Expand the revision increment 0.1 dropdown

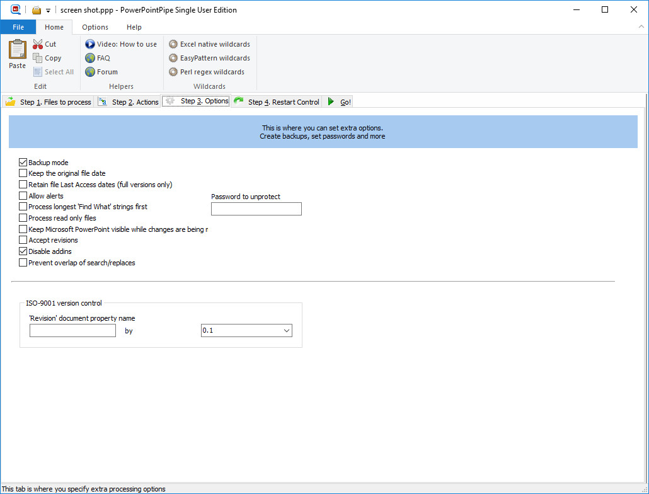point(287,331)
